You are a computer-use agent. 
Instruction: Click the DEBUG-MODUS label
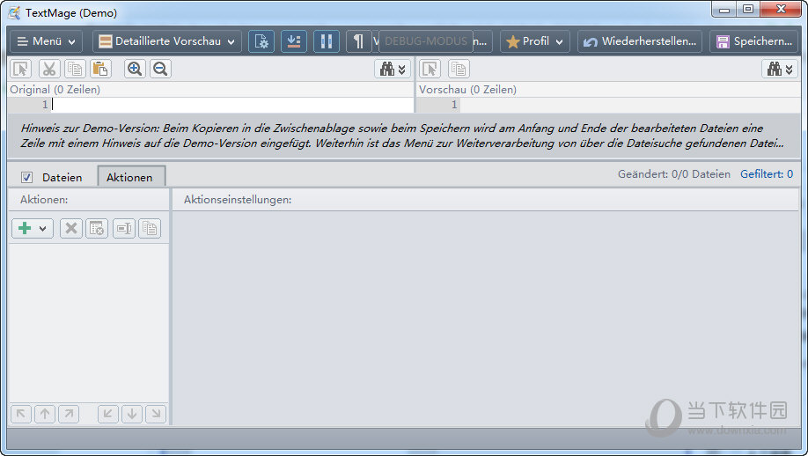426,41
